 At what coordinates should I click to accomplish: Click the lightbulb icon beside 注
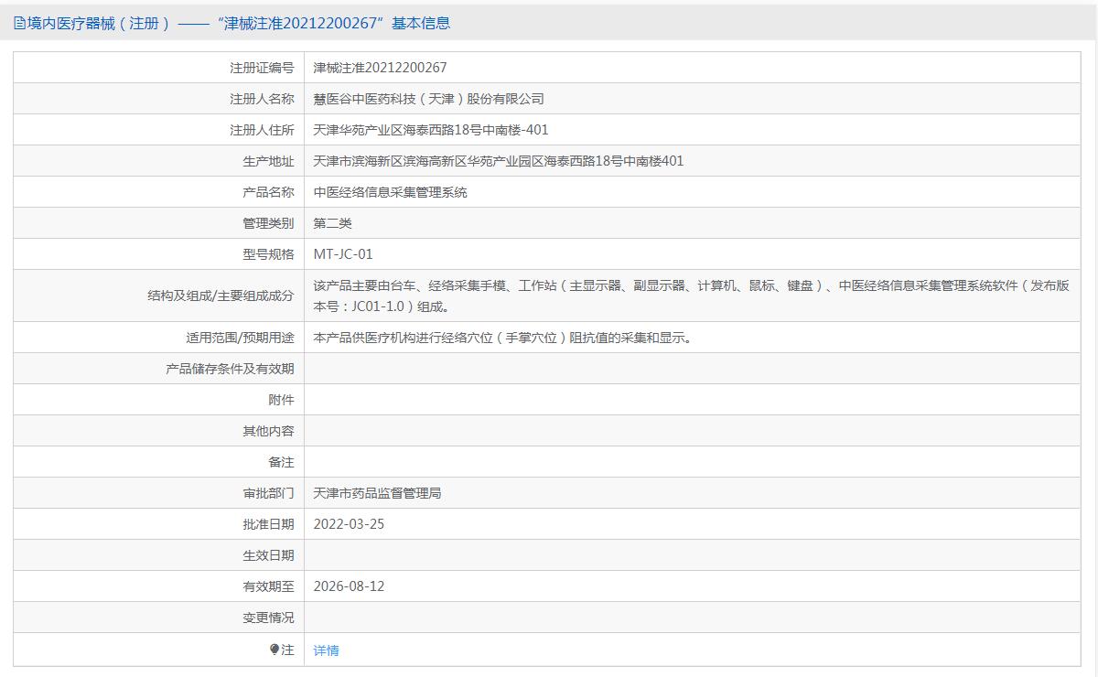[x=274, y=650]
